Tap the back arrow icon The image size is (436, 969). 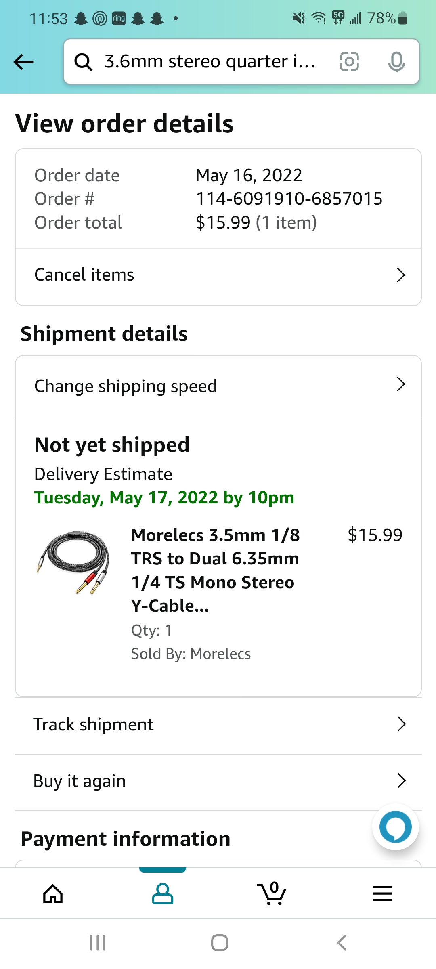(x=23, y=62)
